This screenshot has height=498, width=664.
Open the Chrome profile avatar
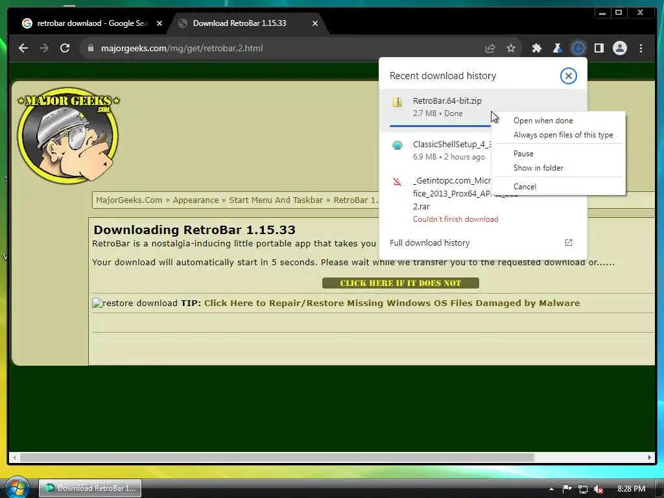(x=619, y=48)
